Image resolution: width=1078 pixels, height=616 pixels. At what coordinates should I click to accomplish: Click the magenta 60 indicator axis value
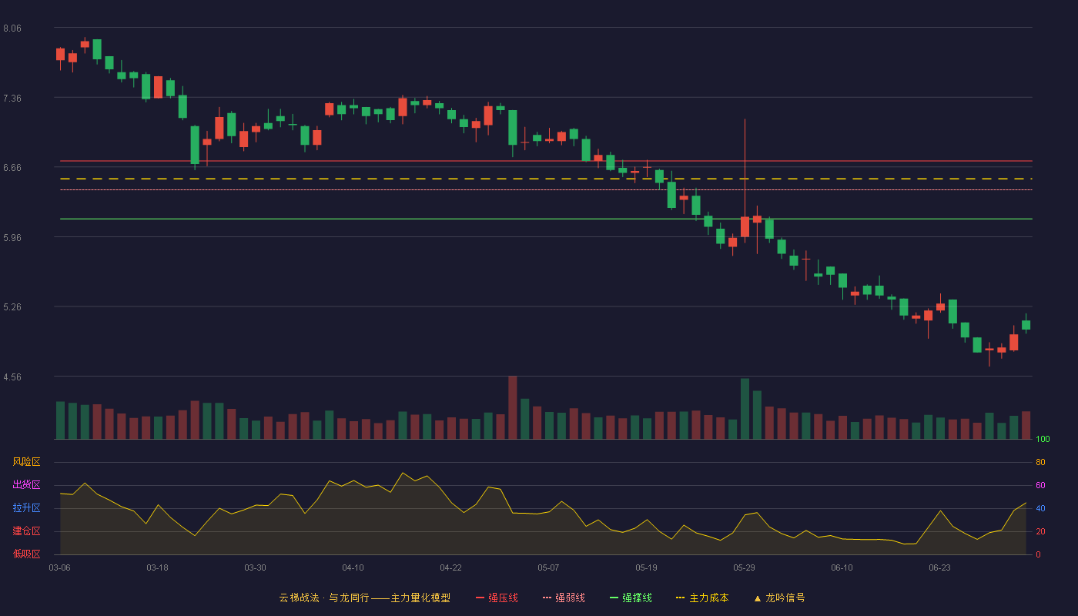tap(1040, 485)
